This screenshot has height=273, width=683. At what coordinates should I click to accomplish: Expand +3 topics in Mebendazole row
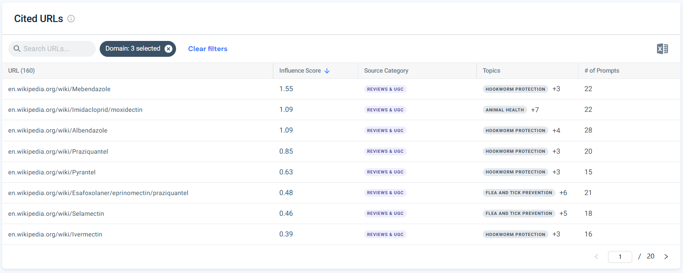556,89
